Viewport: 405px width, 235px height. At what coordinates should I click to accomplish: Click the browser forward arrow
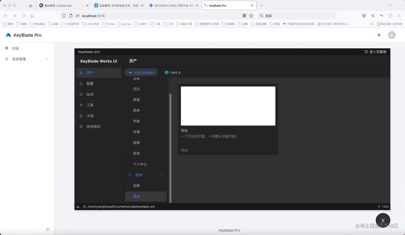[x=14, y=16]
